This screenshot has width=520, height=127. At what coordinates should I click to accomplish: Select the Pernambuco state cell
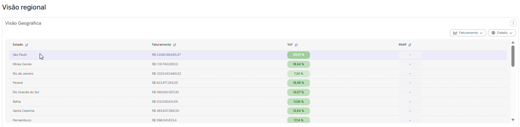click(22, 120)
